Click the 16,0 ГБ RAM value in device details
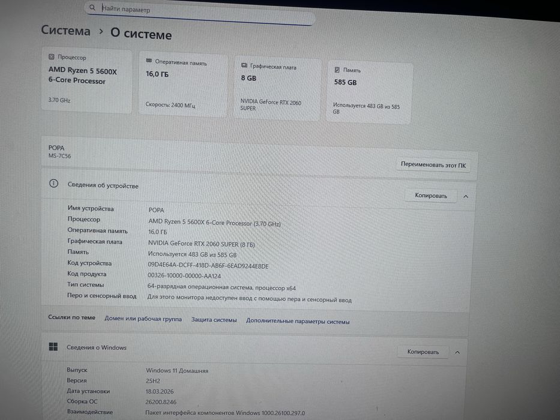Image resolution: width=560 pixels, height=420 pixels. (x=157, y=232)
